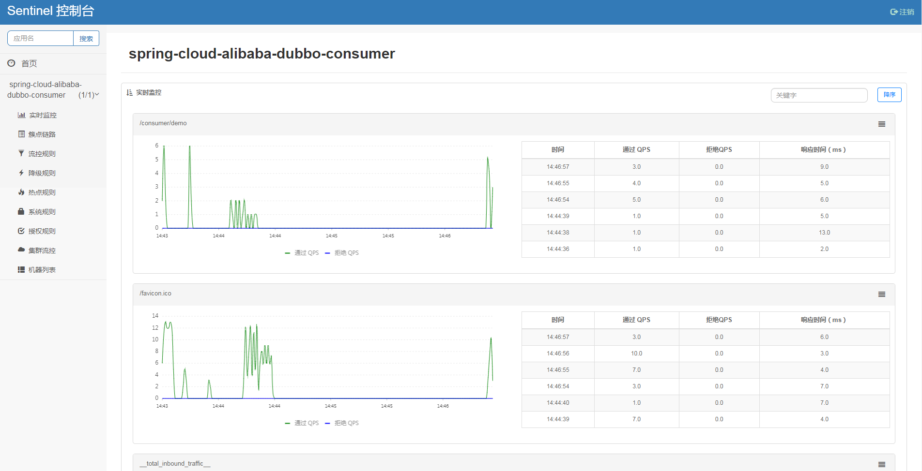The image size is (922, 471).
Task: Collapse the spring-cloud-alibaba-dubbo-consumer app chevron
Action: coord(97,95)
